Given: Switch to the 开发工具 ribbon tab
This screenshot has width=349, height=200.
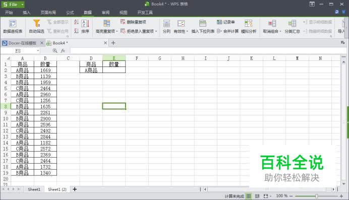Looking at the screenshot, I should pyautogui.click(x=145, y=13).
